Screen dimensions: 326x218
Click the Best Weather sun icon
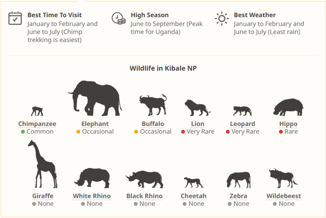222,18
